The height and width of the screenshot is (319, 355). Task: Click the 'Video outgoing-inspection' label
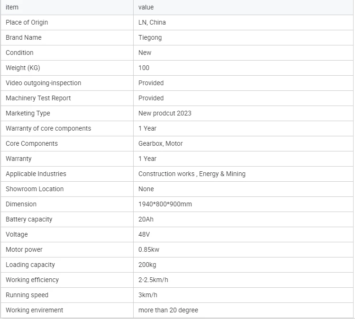43,83
